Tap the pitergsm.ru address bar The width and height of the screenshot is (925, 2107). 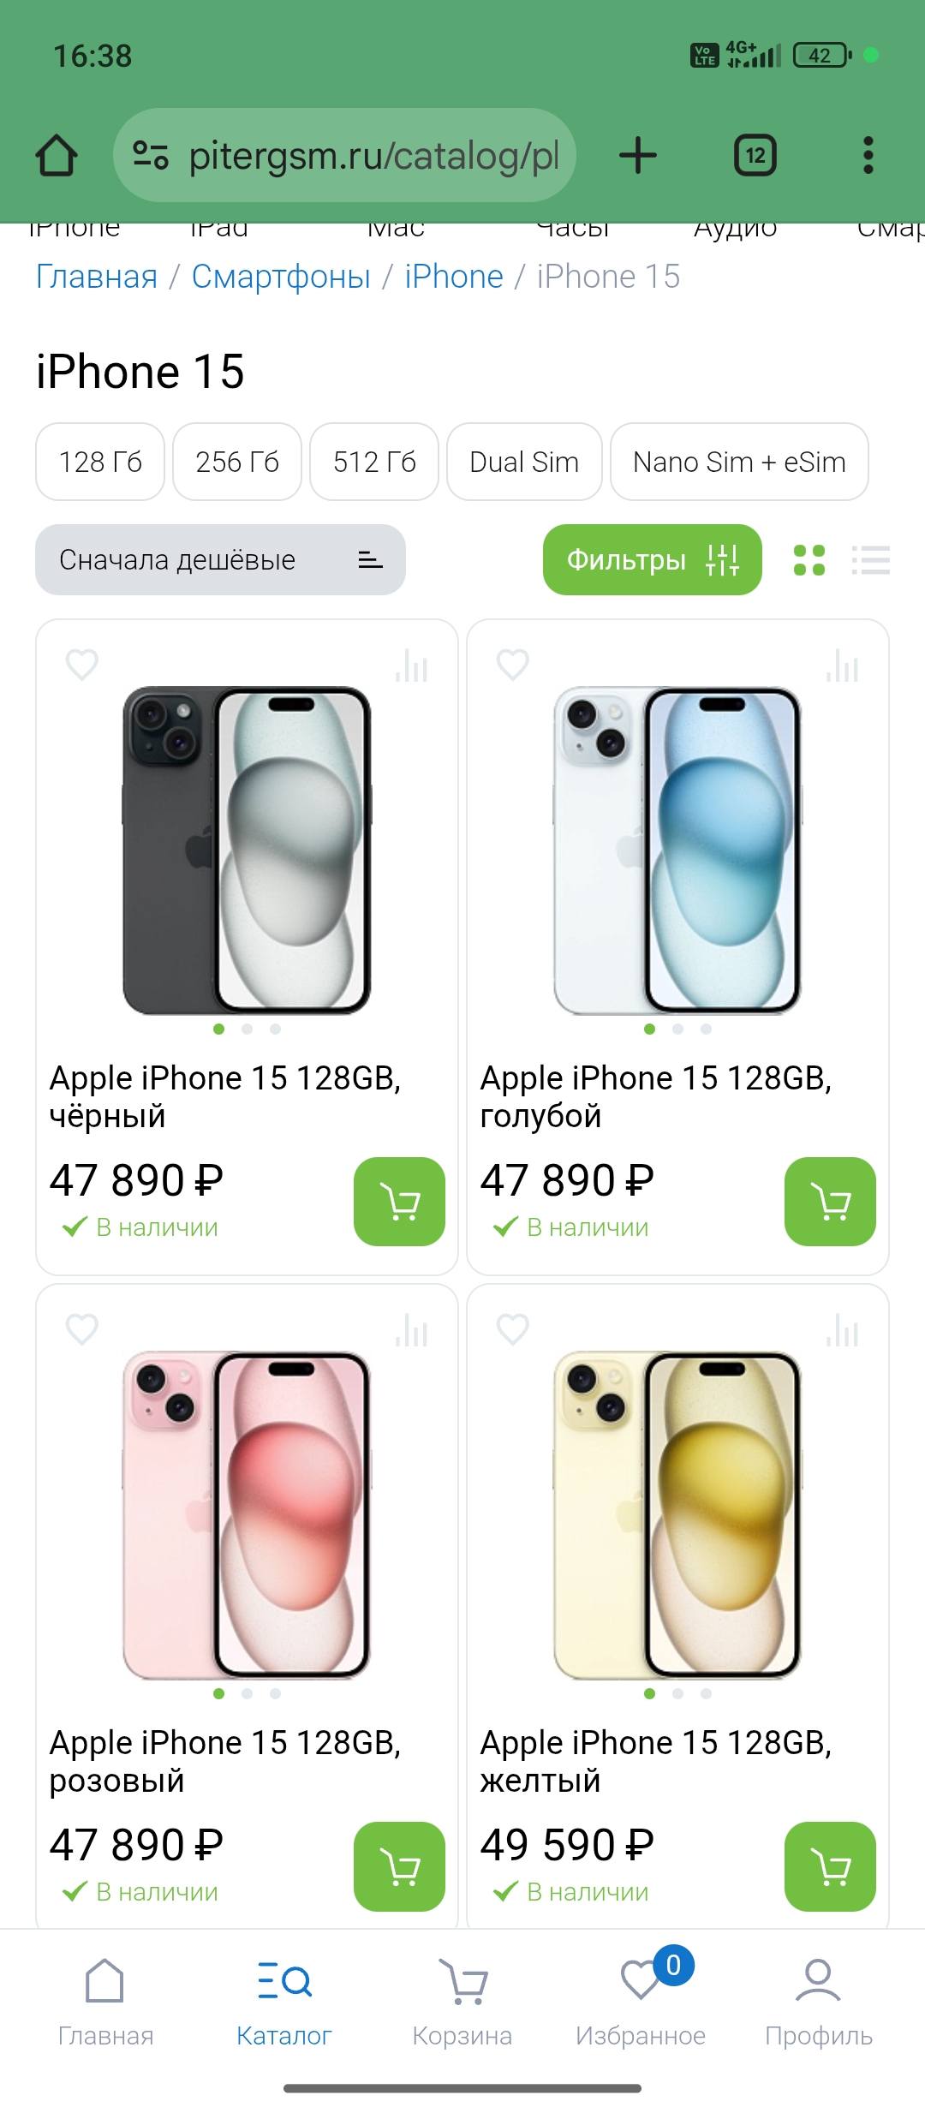coord(344,156)
